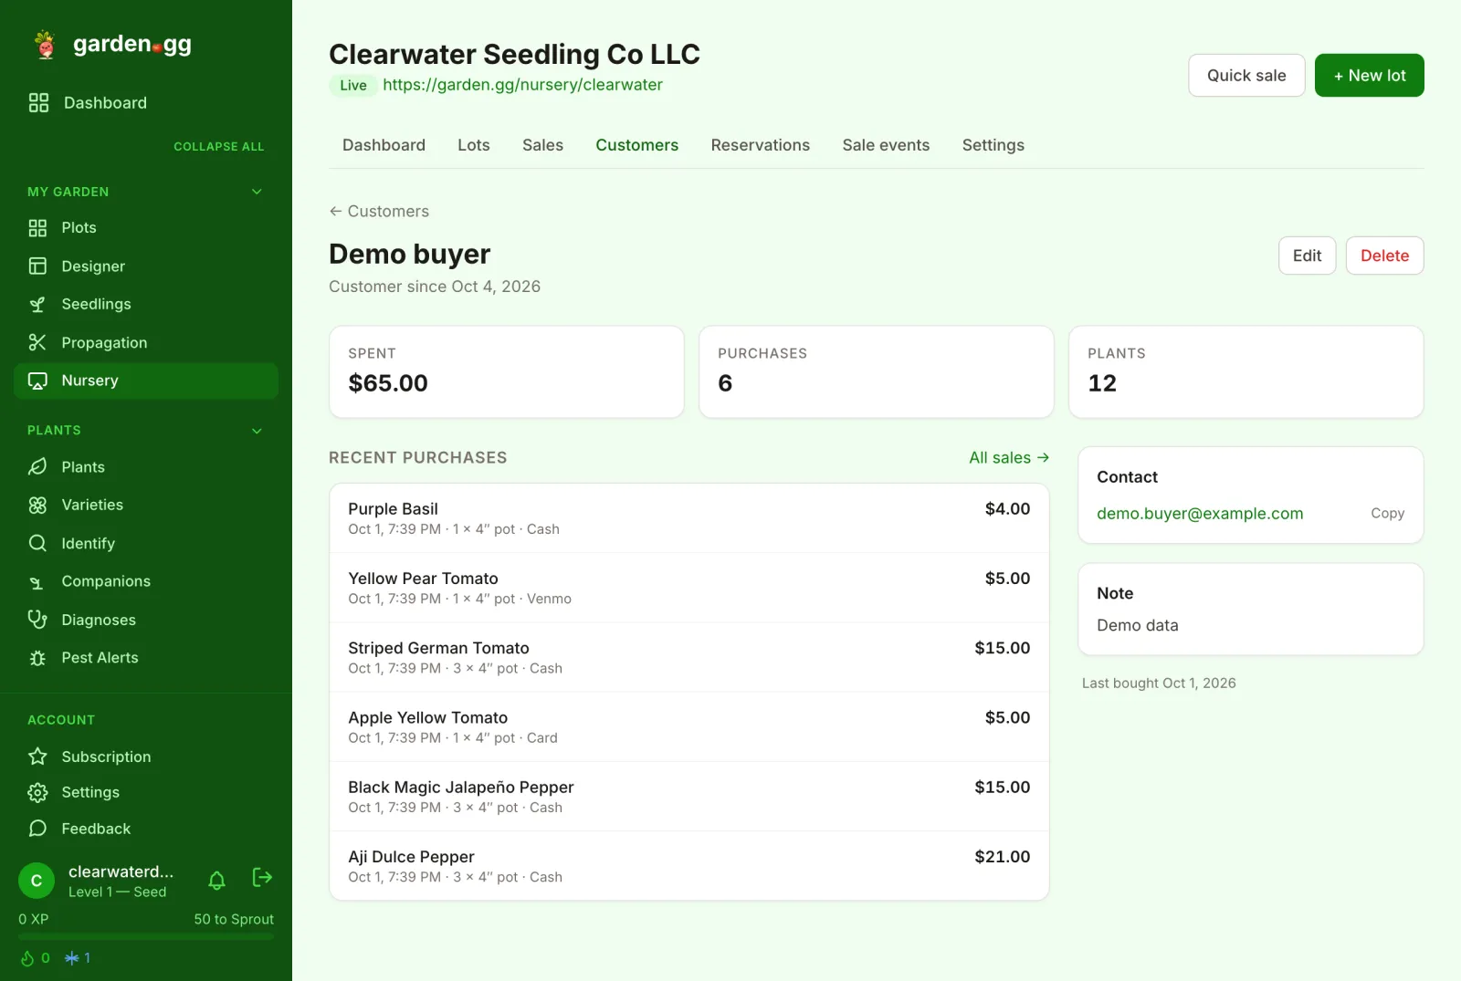Open the All sales link
The width and height of the screenshot is (1461, 981).
(x=1009, y=458)
